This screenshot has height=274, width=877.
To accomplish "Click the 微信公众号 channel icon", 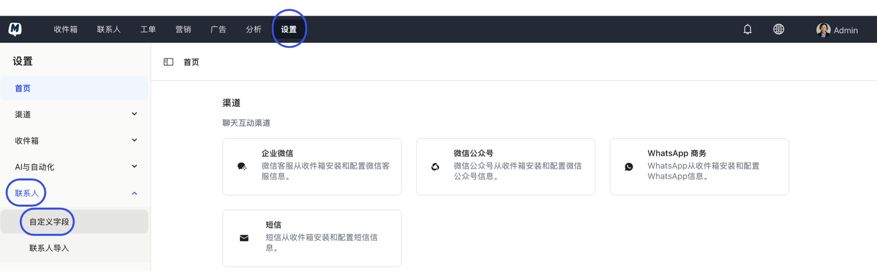I will pos(435,167).
